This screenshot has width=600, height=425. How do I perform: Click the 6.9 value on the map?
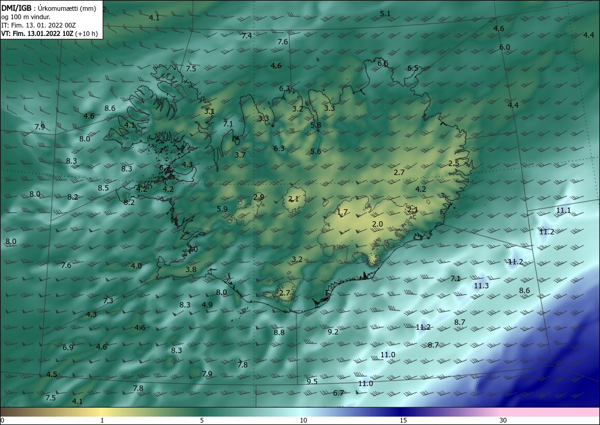pyautogui.click(x=68, y=347)
